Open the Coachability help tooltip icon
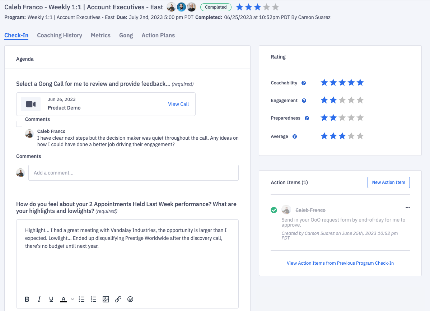This screenshot has width=430, height=311. 304,83
